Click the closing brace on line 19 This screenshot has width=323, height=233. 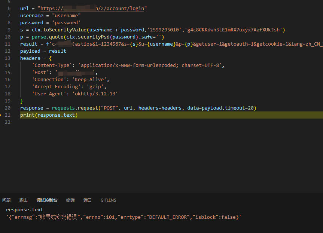(22, 101)
